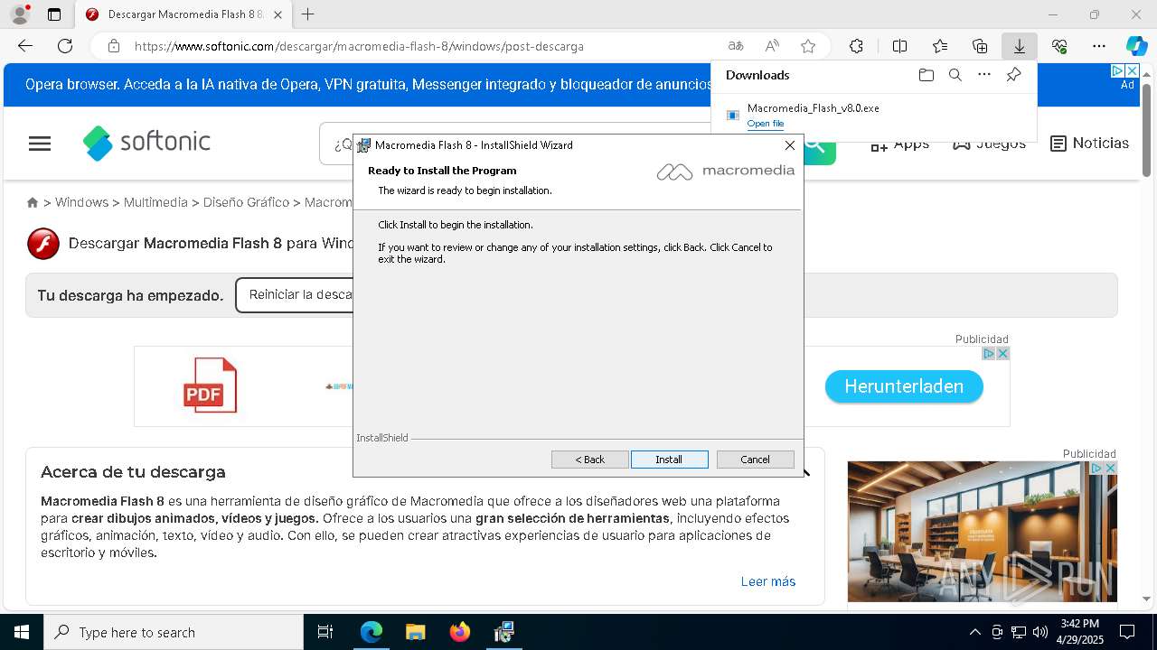Click Flash icon next to Descargar heading
The height and width of the screenshot is (650, 1157).
(43, 244)
